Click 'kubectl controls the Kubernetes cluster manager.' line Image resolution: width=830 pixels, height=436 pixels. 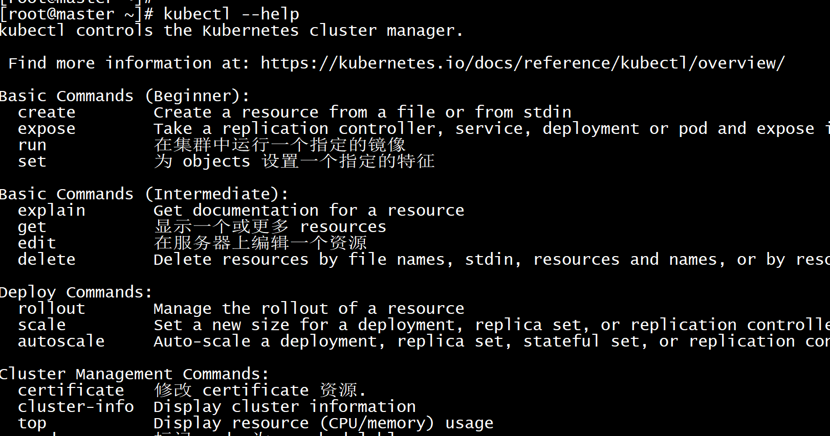pyautogui.click(x=231, y=30)
